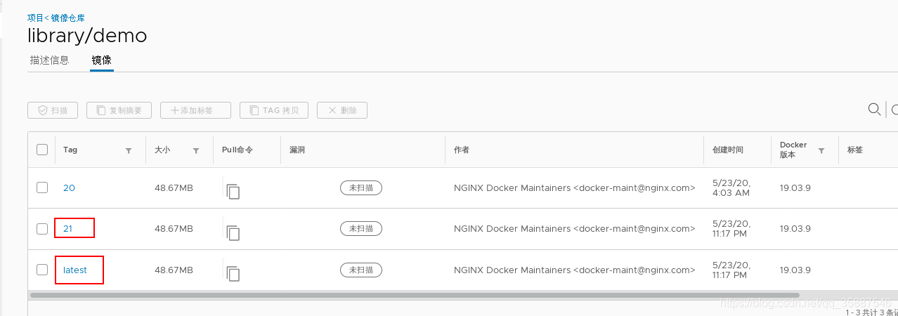Screen dimensions: 898x316
Task: Filter the Tag column
Action: (129, 150)
